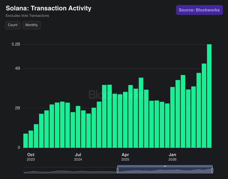228x179 pixels.
Task: Click the Apr 2025 axis label
Action: pyautogui.click(x=125, y=157)
